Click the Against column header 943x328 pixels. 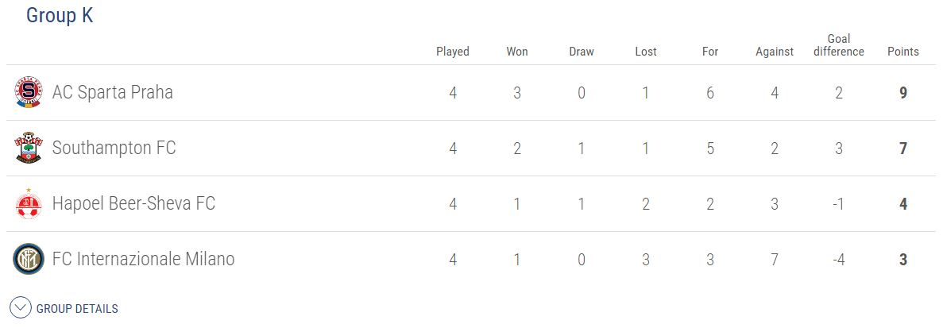pyautogui.click(x=775, y=52)
